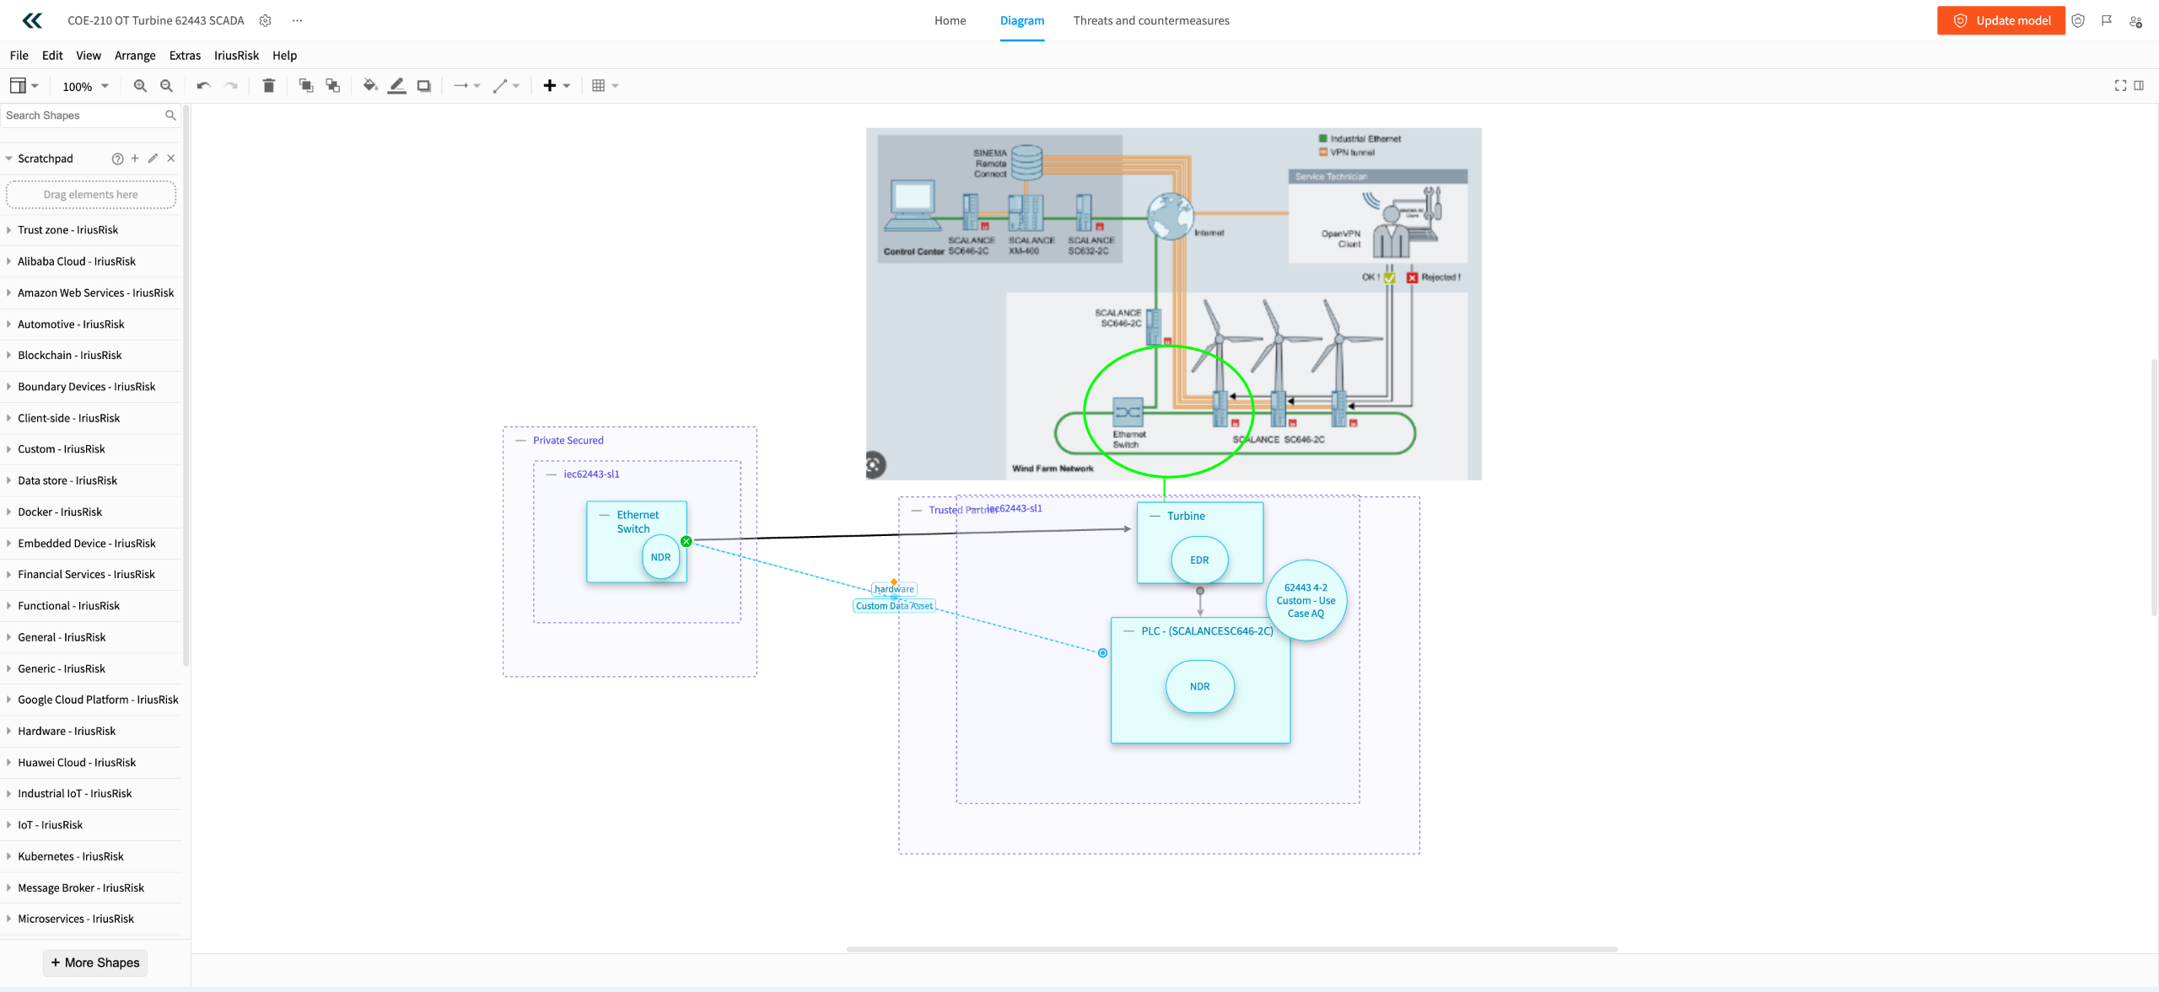
Task: Select the Fill Color bucket icon
Action: click(369, 86)
